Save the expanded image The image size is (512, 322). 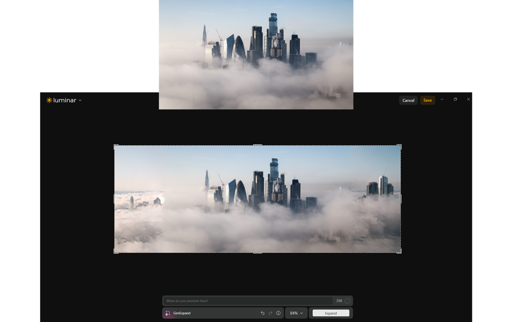pyautogui.click(x=428, y=101)
